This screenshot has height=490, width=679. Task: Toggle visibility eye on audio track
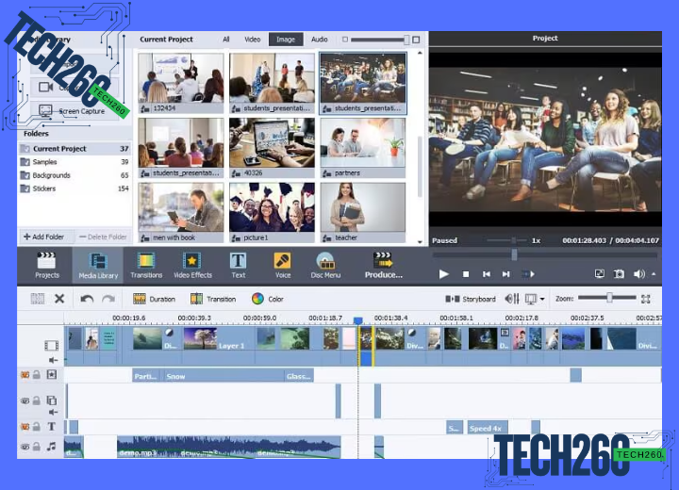tap(25, 447)
